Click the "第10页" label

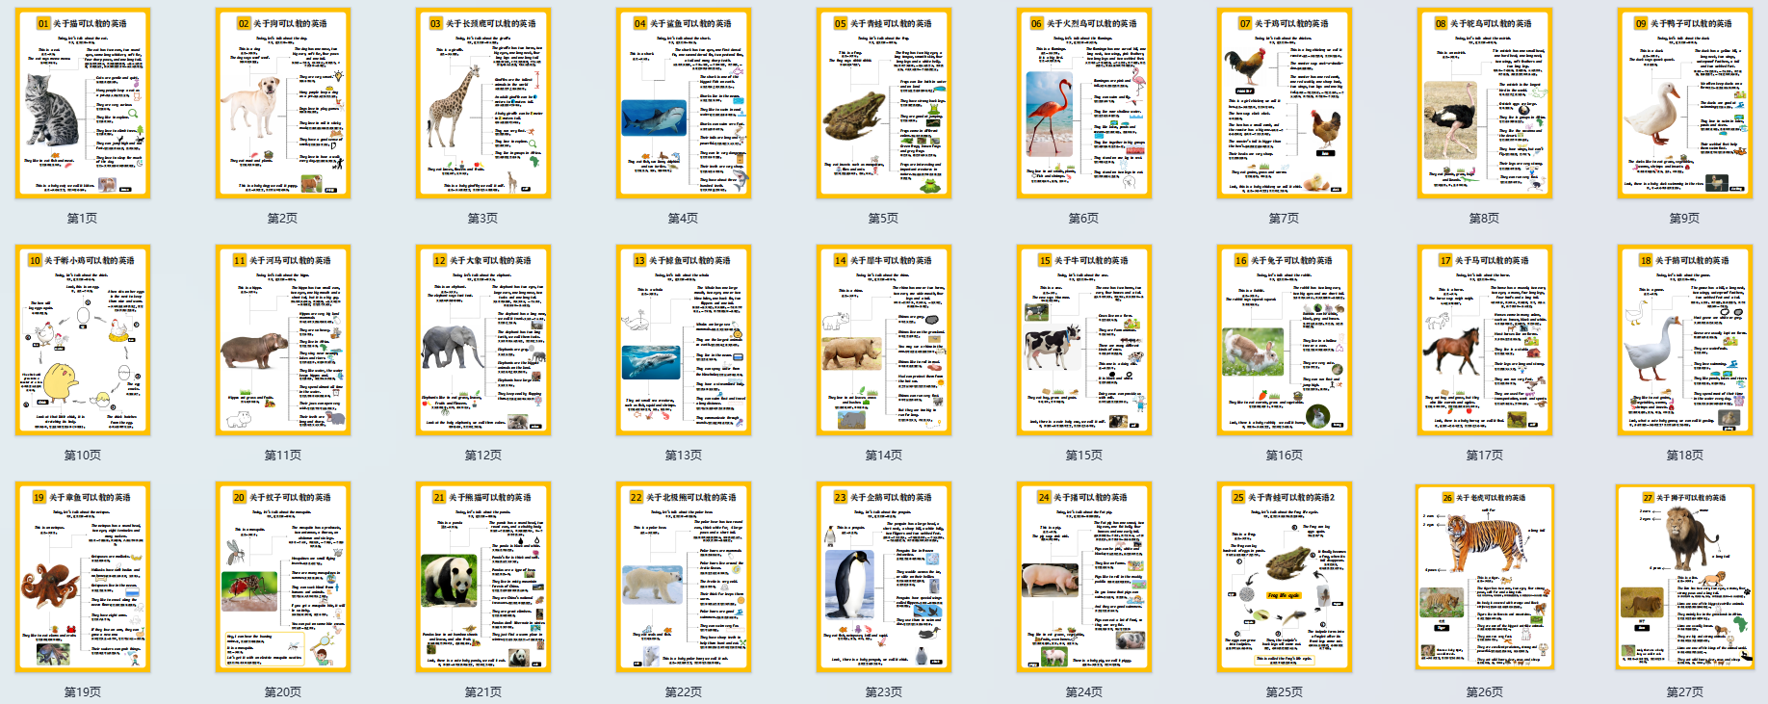point(83,456)
